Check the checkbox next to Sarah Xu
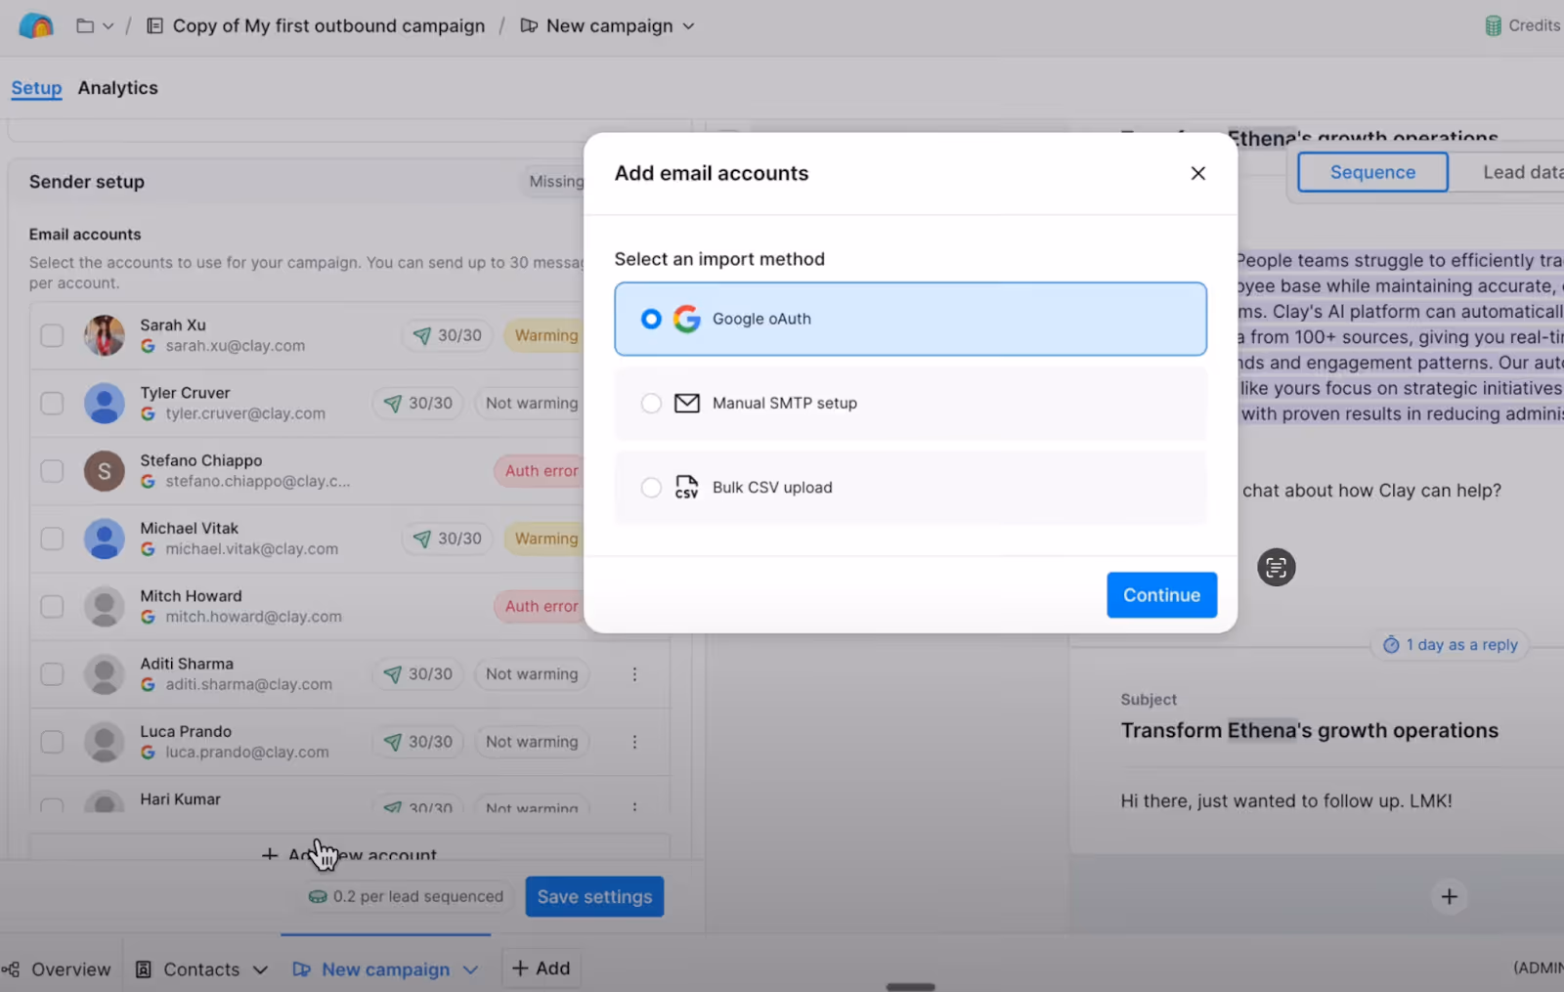This screenshot has height=992, width=1564. pos(52,335)
